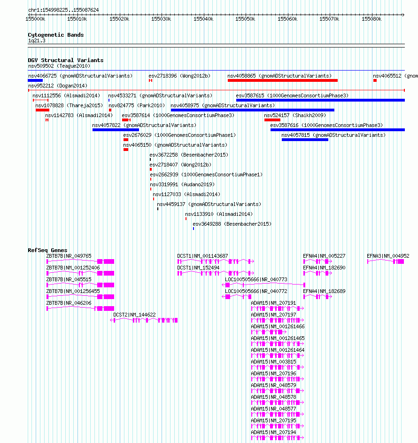Click the 155070k ruler position label
Viewport: 418px width, 443px height.
pos(329,19)
